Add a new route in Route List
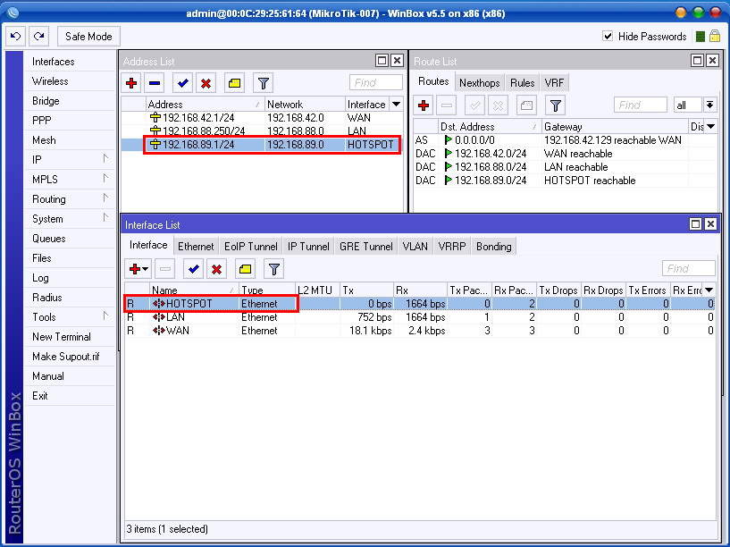This screenshot has height=547, width=730. pyautogui.click(x=424, y=105)
